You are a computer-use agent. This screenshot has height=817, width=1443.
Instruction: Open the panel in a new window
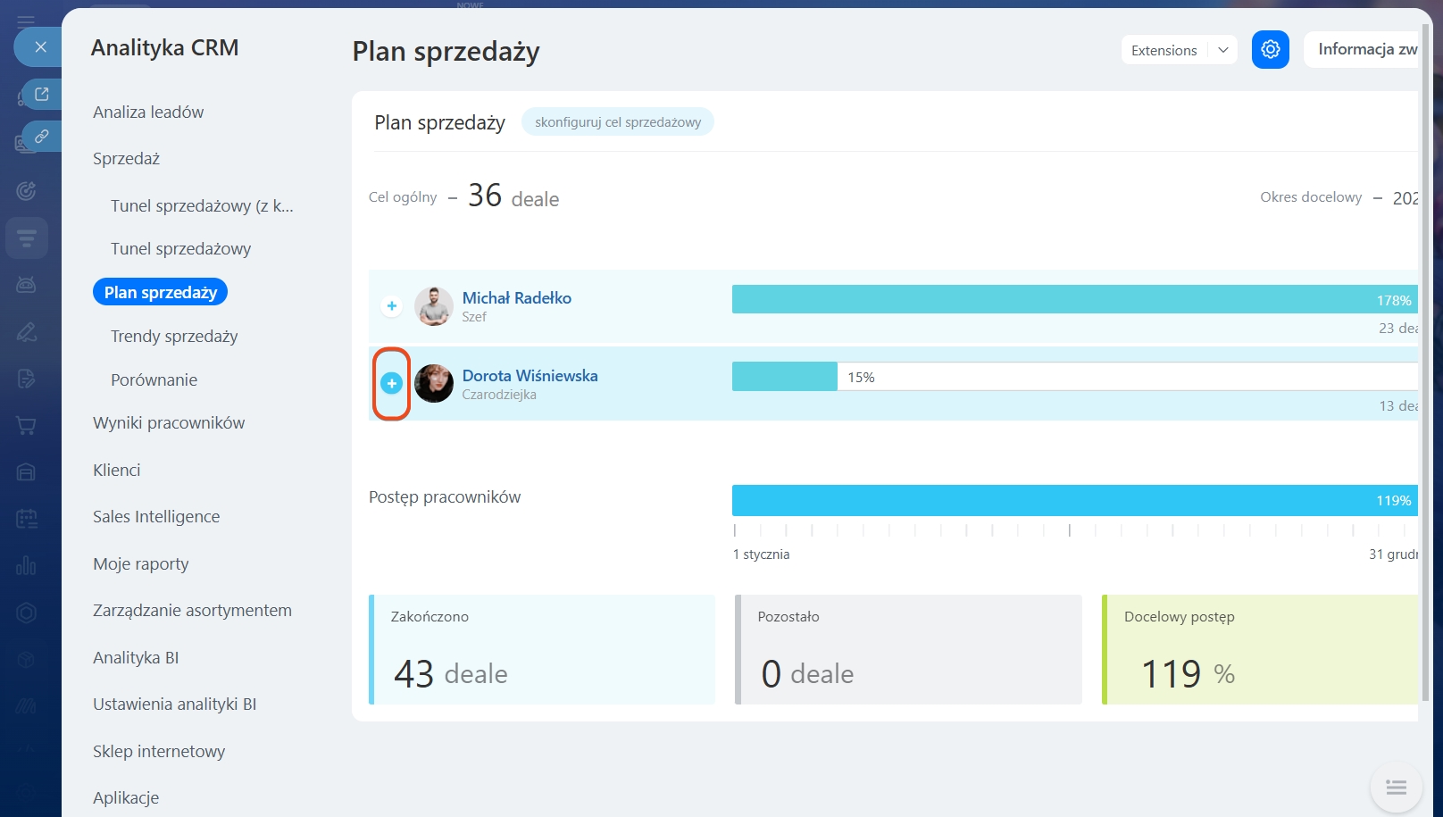click(x=42, y=94)
